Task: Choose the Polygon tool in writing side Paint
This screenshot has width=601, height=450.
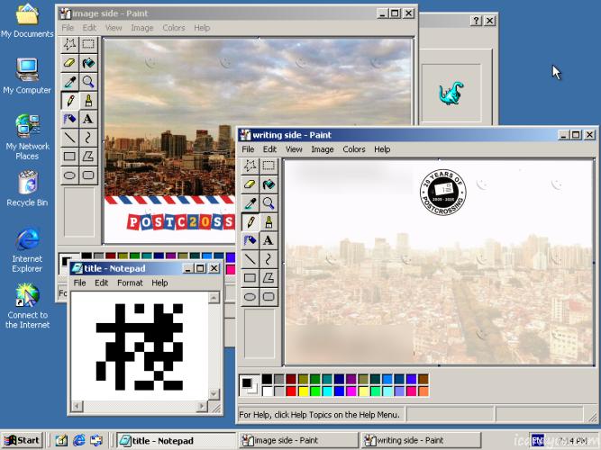Action: tap(269, 278)
